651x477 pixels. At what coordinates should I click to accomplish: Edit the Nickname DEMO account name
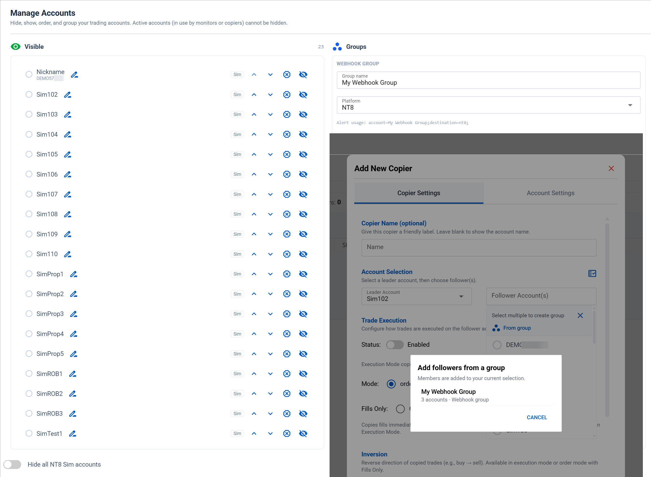point(75,75)
